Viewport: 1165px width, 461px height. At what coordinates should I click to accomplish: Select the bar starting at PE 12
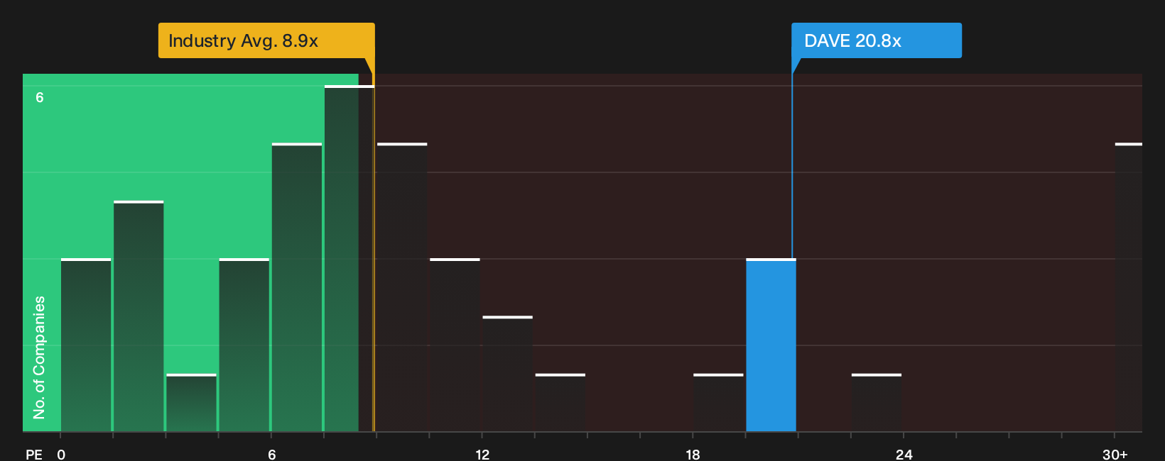(508, 374)
